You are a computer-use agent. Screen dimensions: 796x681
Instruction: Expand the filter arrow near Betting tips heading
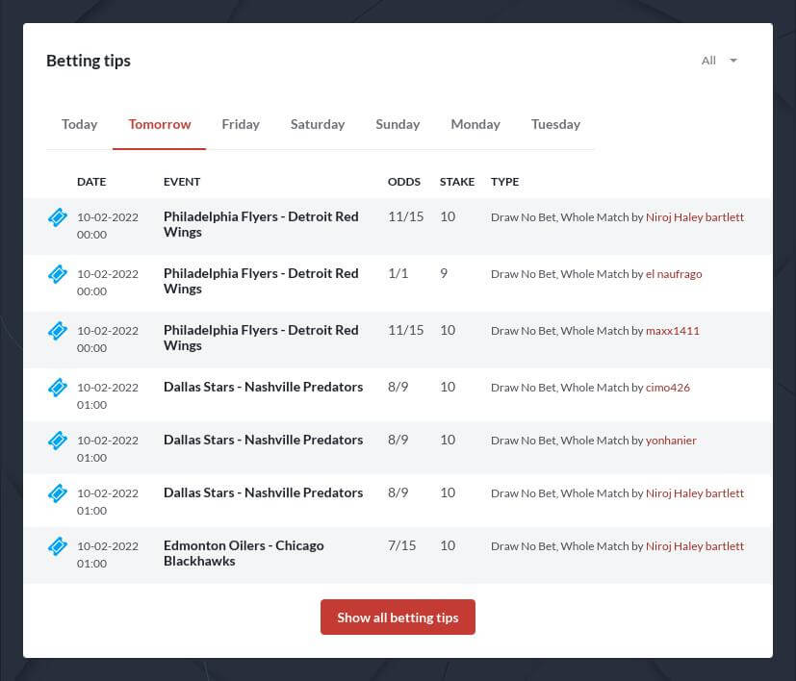tap(732, 60)
